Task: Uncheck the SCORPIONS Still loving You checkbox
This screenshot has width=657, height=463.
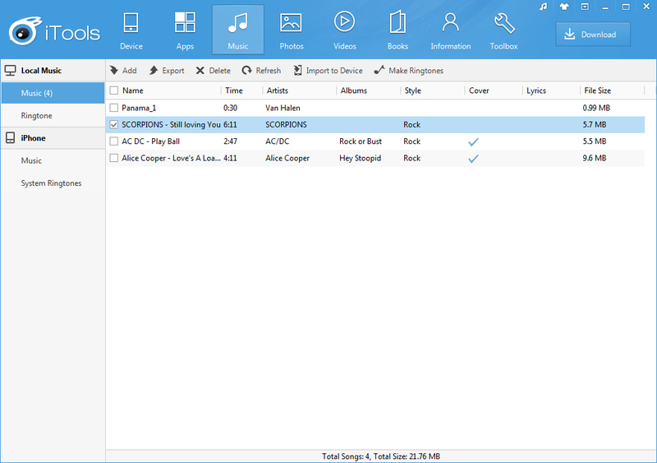Action: point(113,125)
